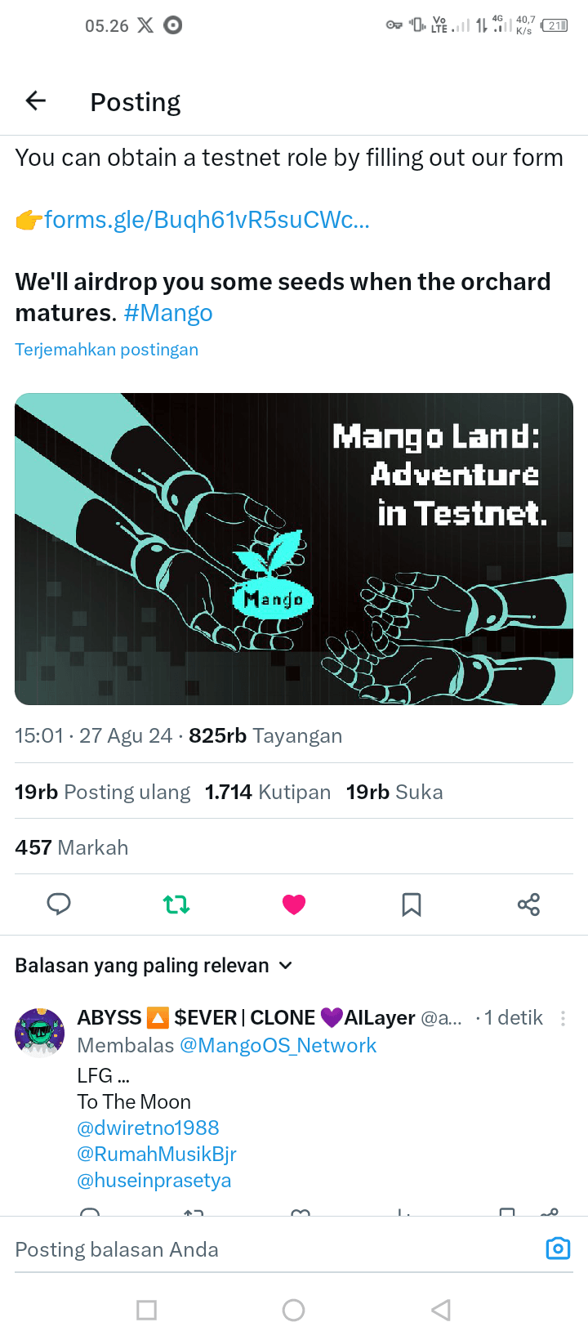Tap the #Mango hashtag
Screen dimensions: 588x1340
click(x=168, y=313)
